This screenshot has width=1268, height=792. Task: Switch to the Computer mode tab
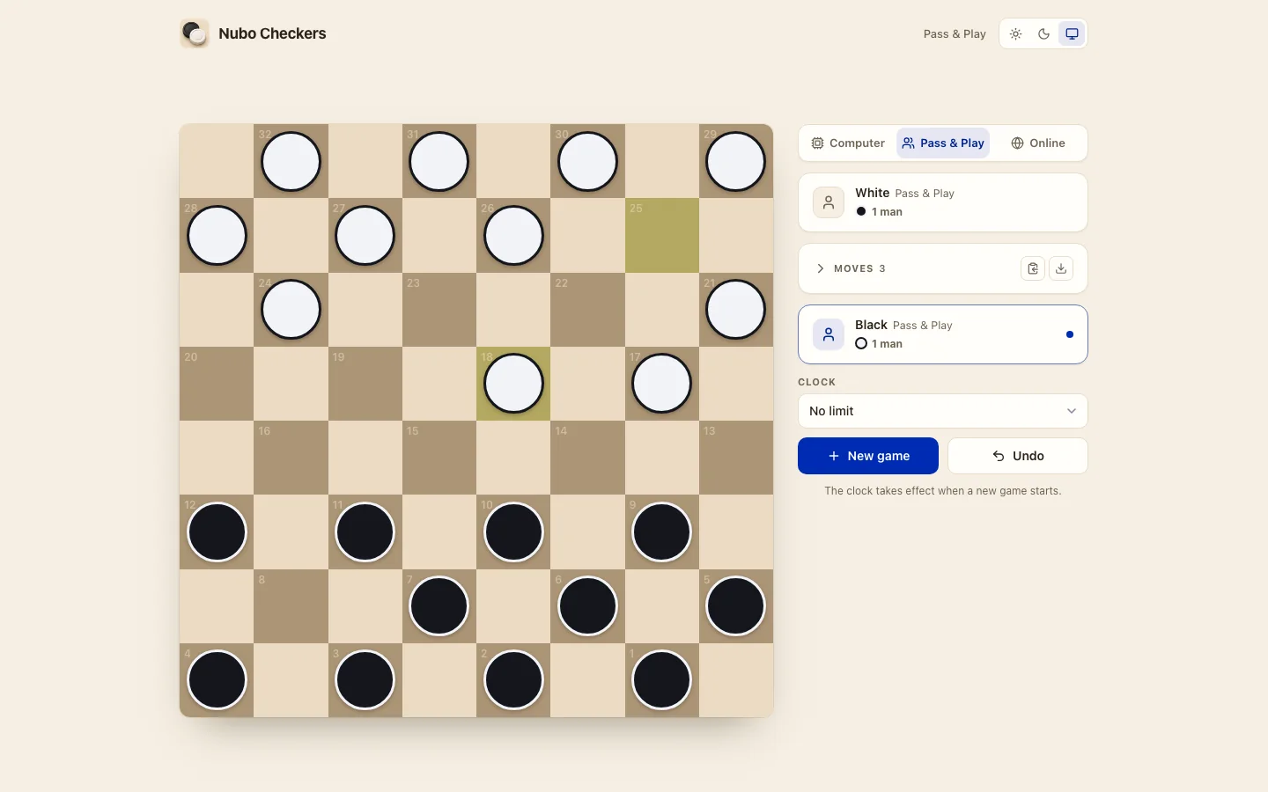[848, 143]
